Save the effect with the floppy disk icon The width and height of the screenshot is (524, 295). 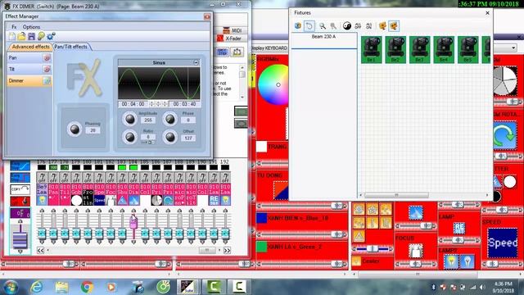click(31, 36)
